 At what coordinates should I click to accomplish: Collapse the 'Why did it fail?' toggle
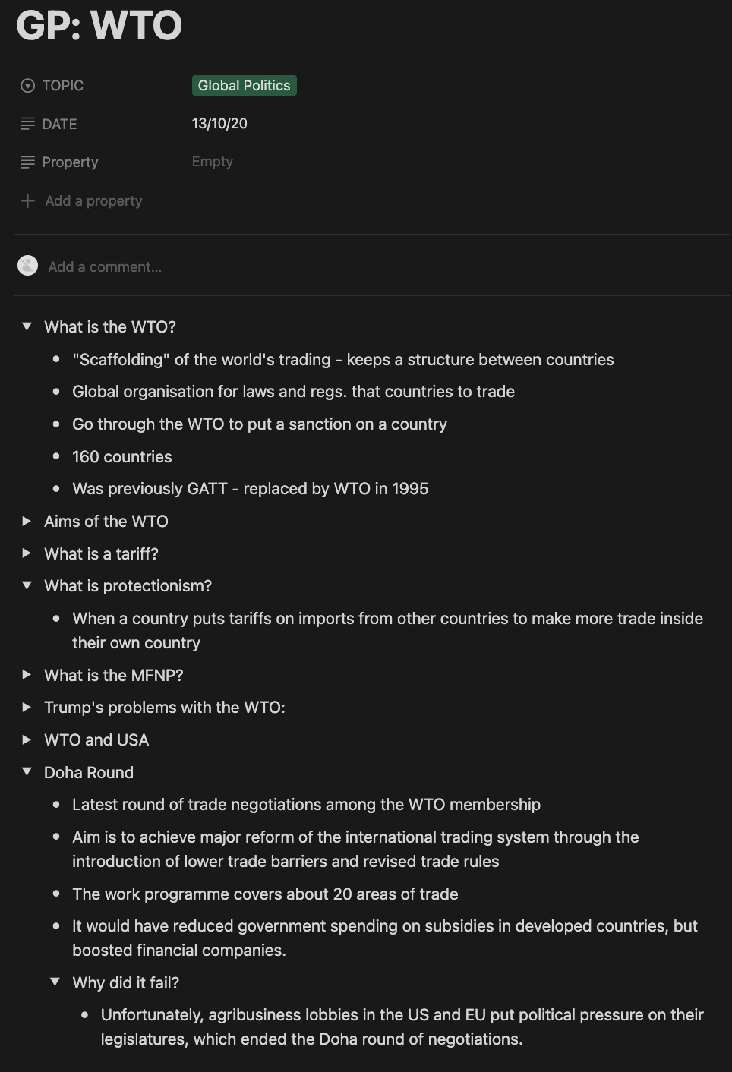pos(55,982)
